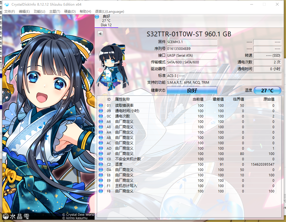Click the status orb for attribute AD
The width and height of the screenshot is (286, 222).
point(101,148)
